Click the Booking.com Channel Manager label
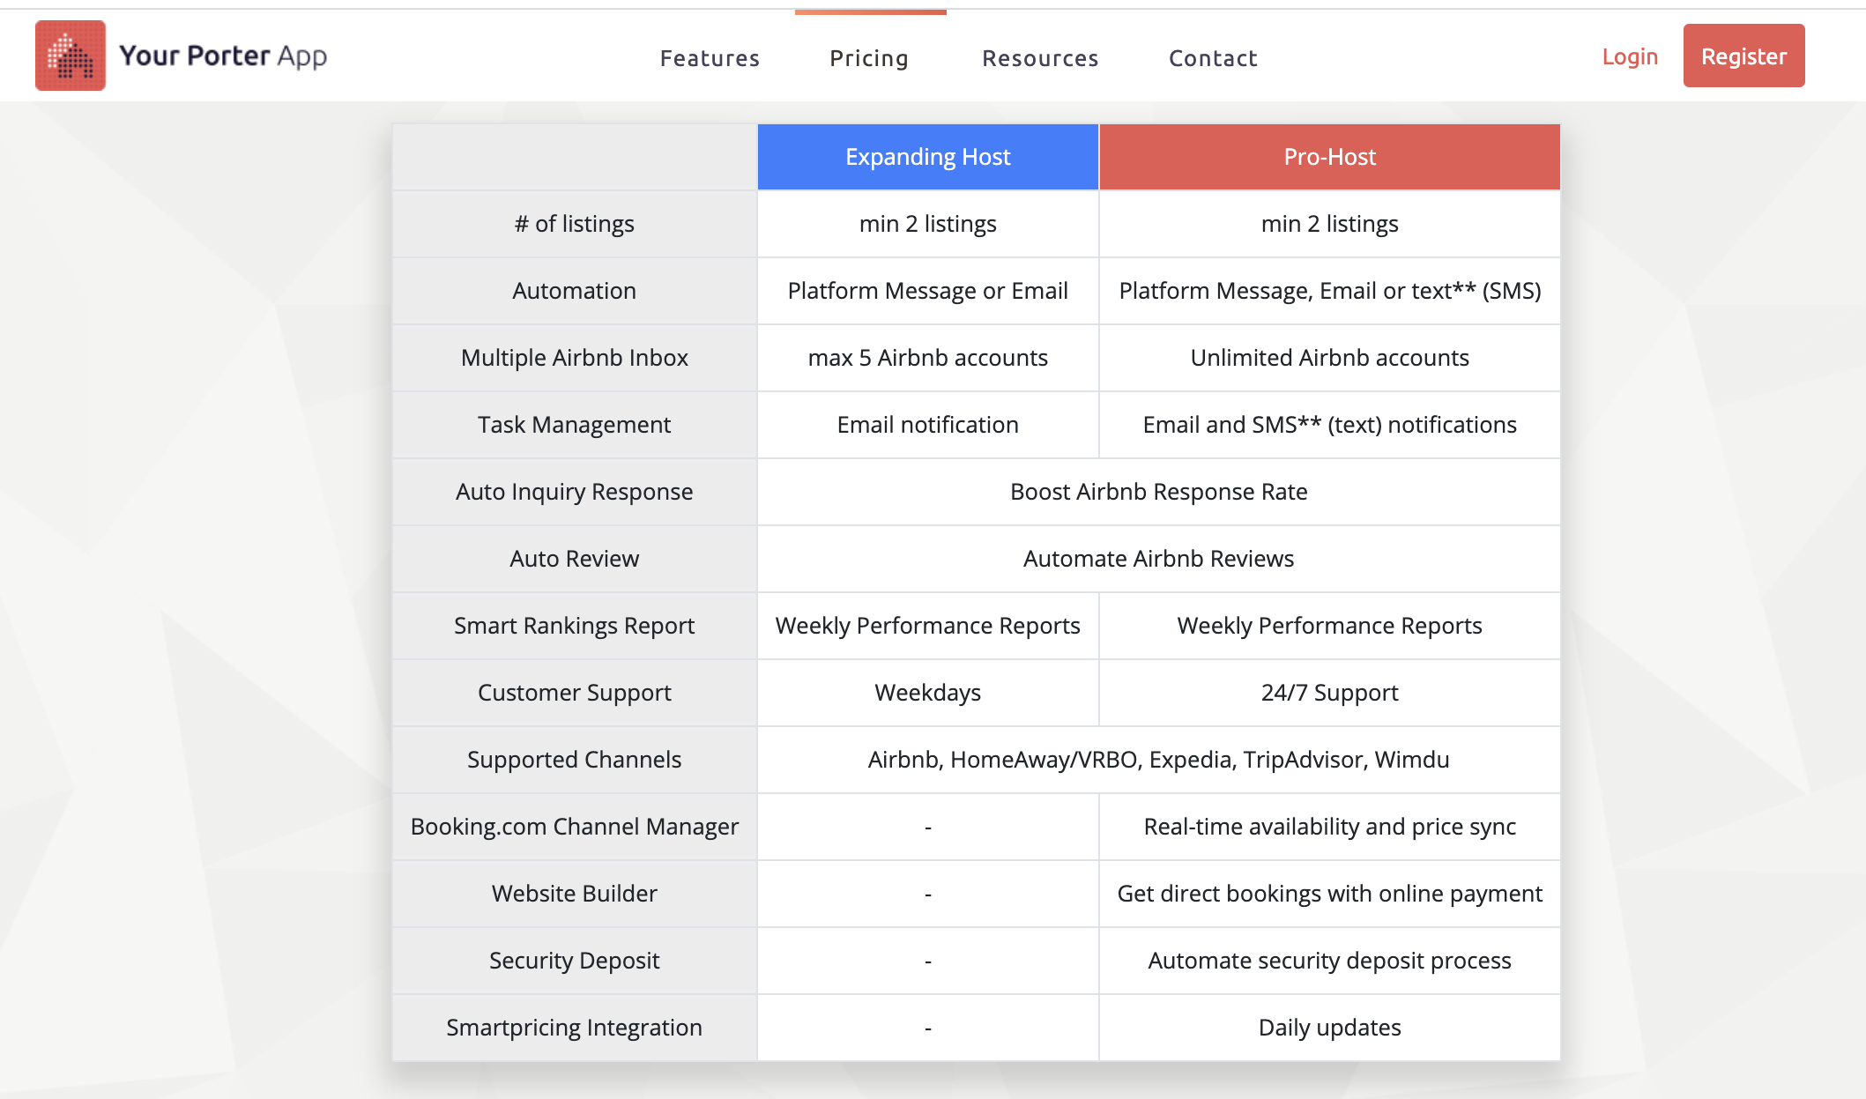This screenshot has height=1099, width=1866. point(575,827)
